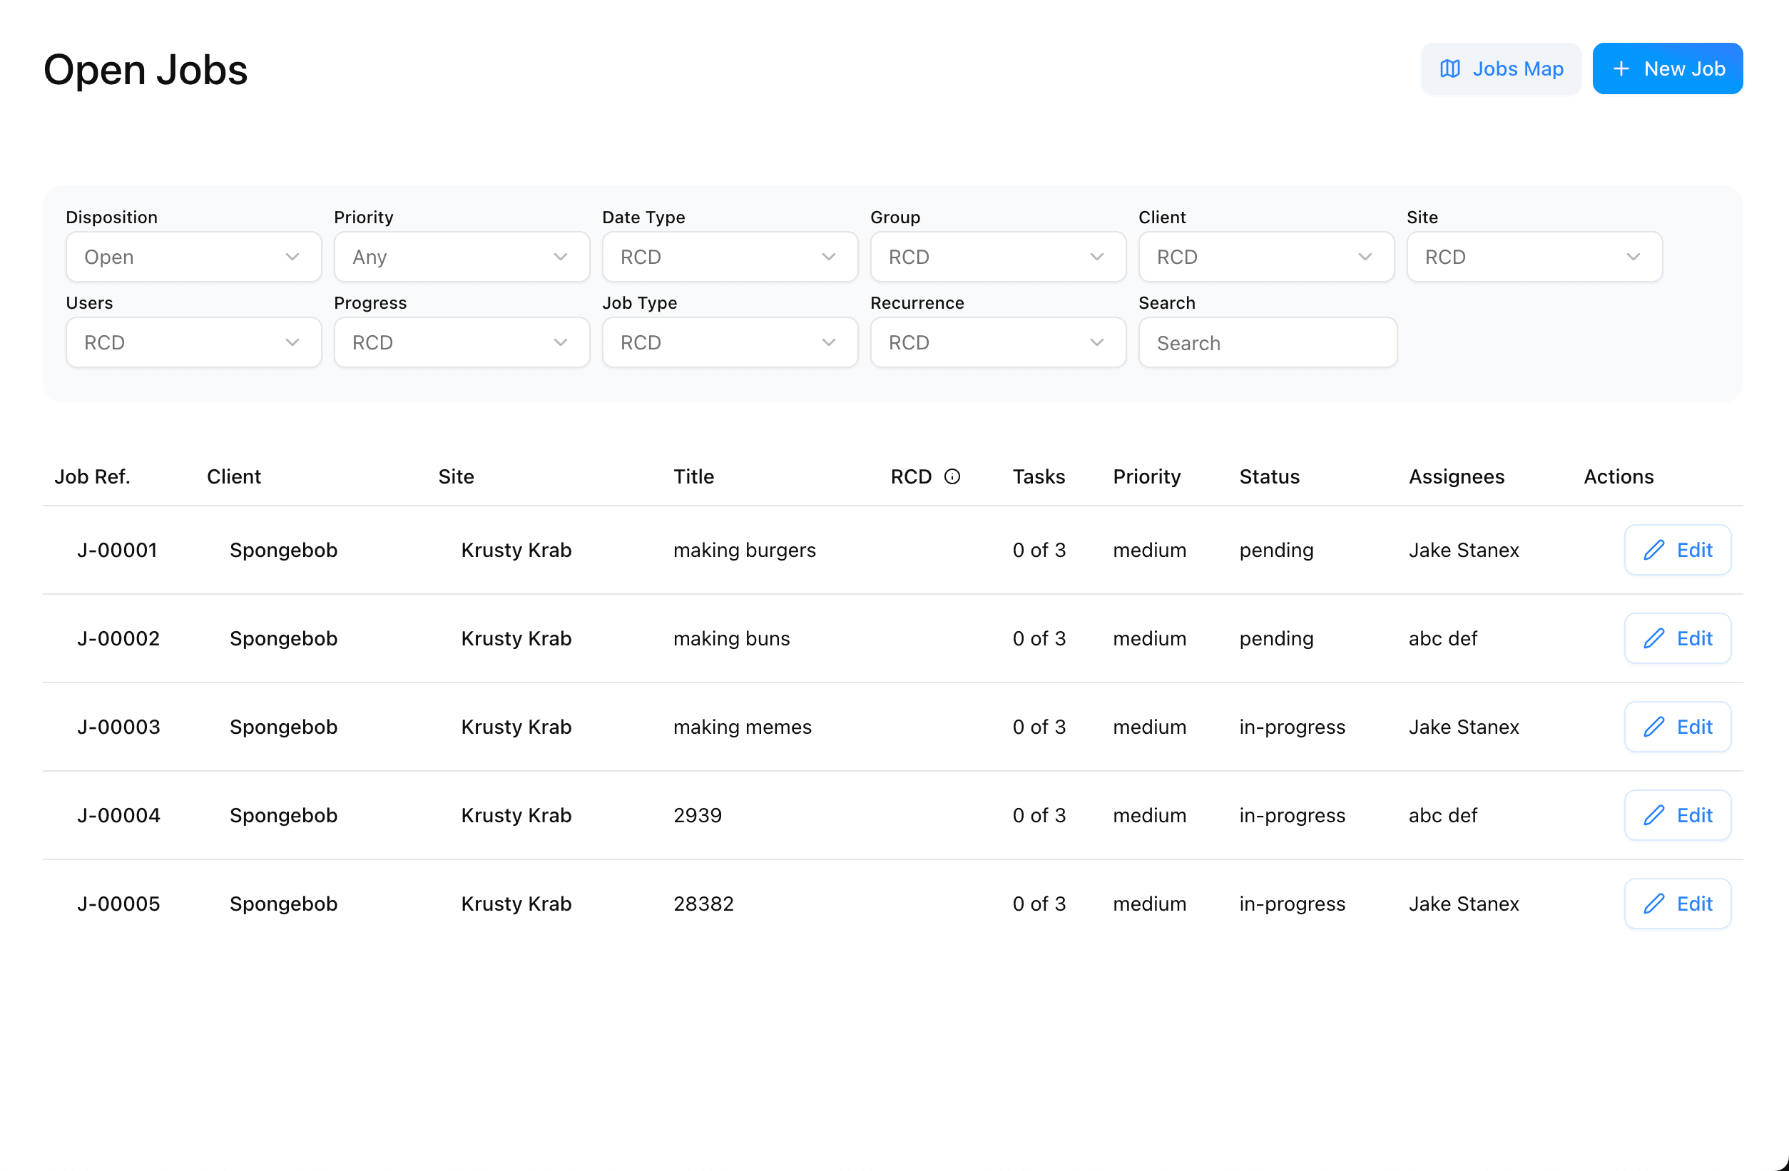
Task: Click the RCD column info icon
Action: tap(952, 476)
